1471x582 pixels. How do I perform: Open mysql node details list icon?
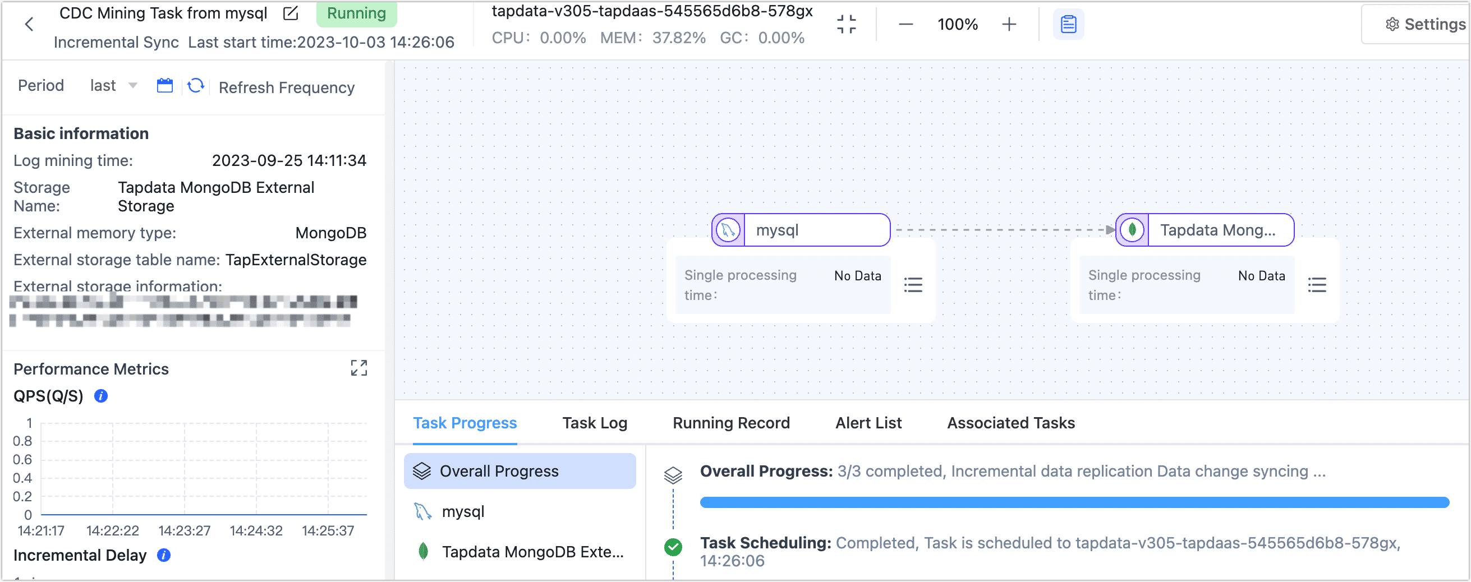(x=913, y=284)
